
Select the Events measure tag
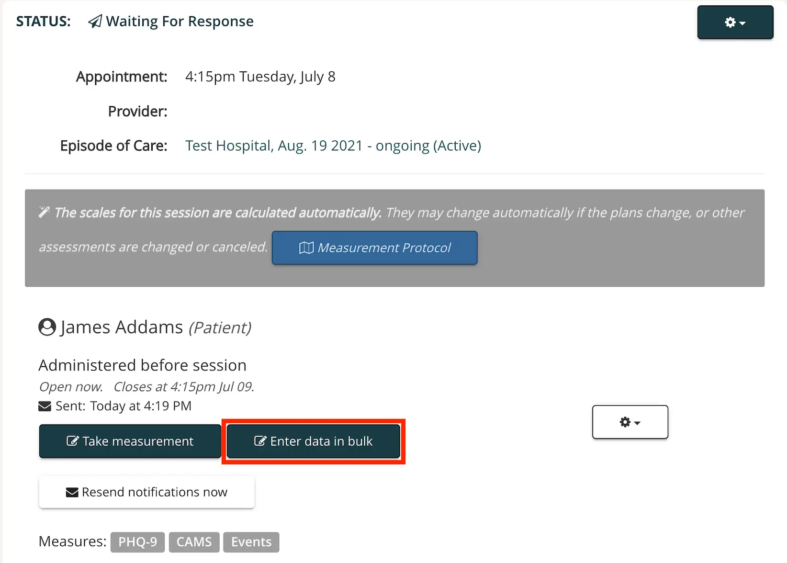[x=251, y=542]
